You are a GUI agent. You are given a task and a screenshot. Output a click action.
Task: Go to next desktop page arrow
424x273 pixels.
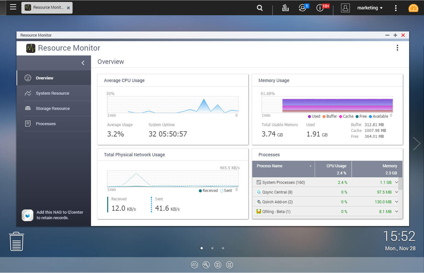pyautogui.click(x=416, y=144)
